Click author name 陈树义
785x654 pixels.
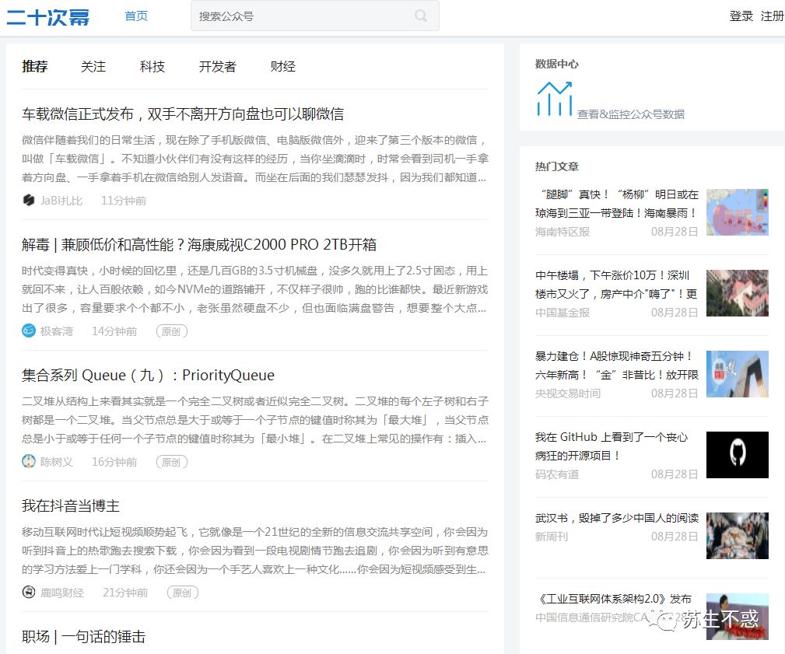click(x=57, y=462)
